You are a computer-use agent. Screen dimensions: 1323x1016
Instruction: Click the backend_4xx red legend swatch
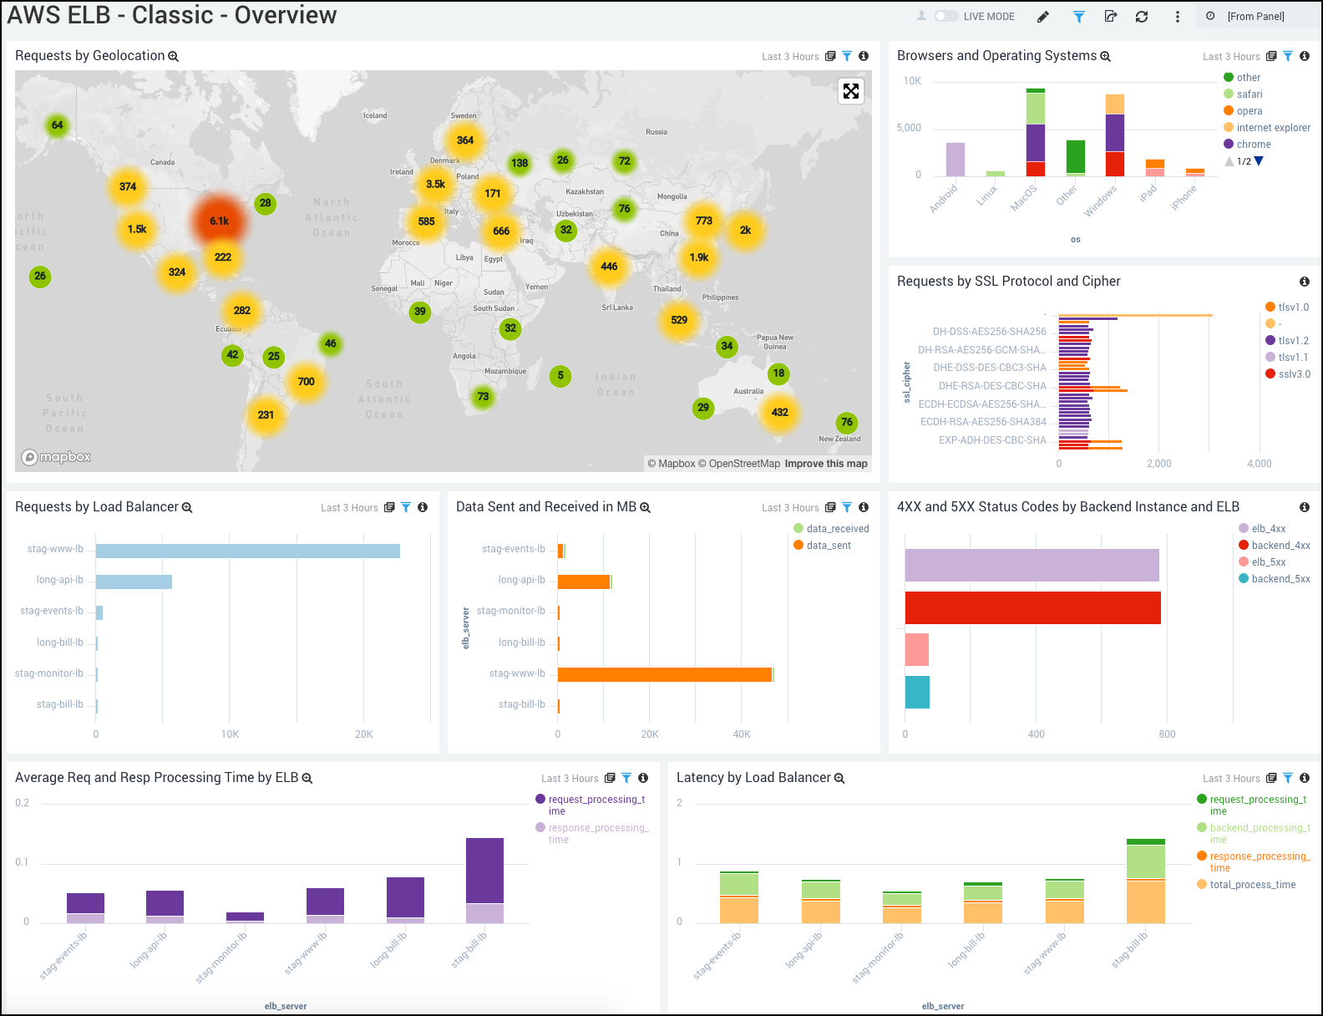1244,546
